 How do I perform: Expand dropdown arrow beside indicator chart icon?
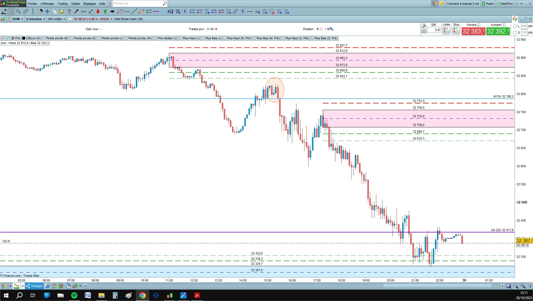(23, 286)
